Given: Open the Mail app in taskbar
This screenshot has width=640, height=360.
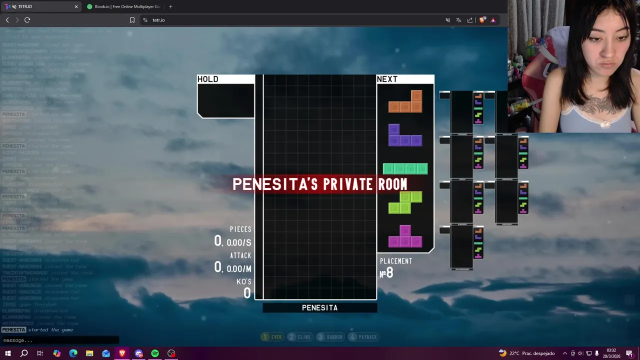Looking at the screenshot, I should pyautogui.click(x=106, y=353).
